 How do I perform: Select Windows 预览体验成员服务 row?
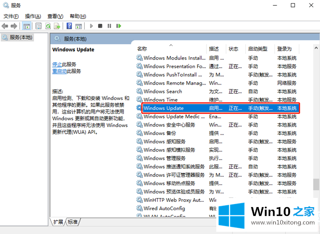[x=217, y=192]
